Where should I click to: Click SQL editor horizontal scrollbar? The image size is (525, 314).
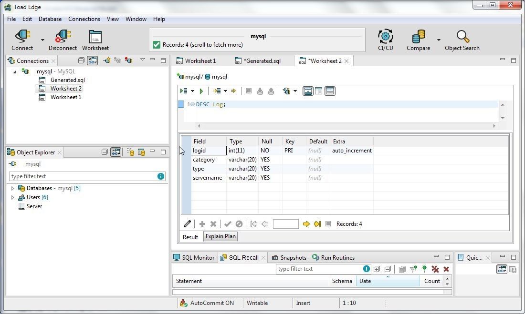coord(346,126)
